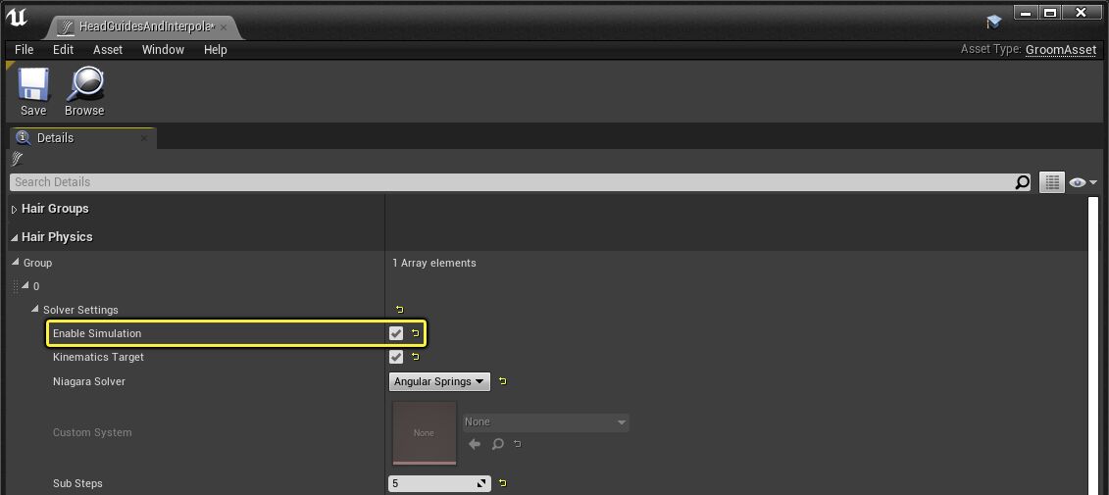Collapse the Hair Physics section
This screenshot has height=495, width=1109.
pyautogui.click(x=14, y=237)
